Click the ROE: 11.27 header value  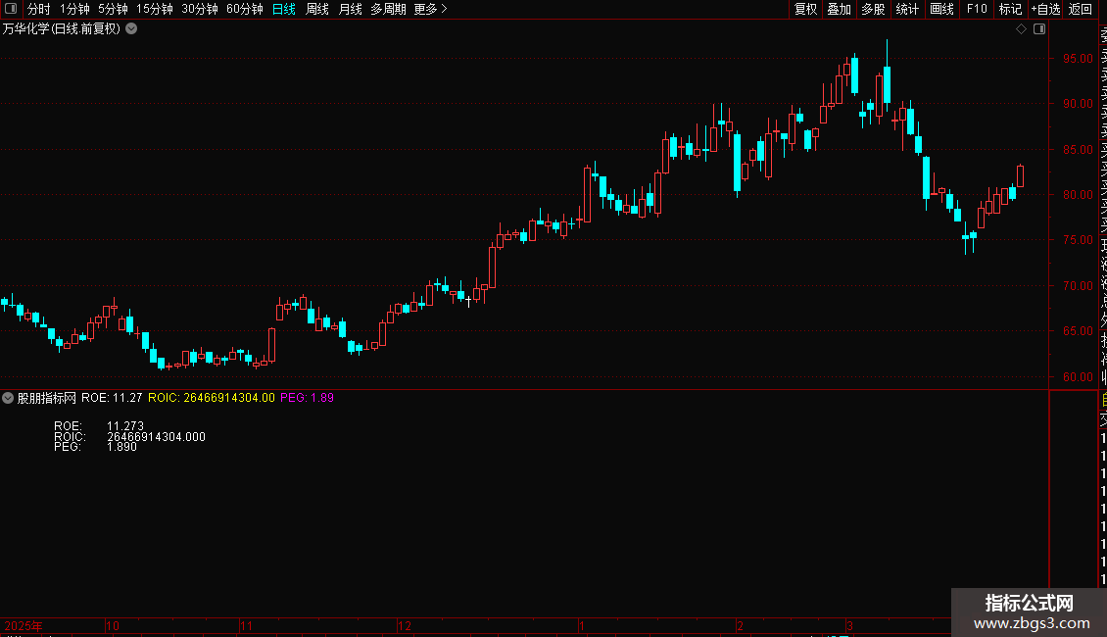112,398
